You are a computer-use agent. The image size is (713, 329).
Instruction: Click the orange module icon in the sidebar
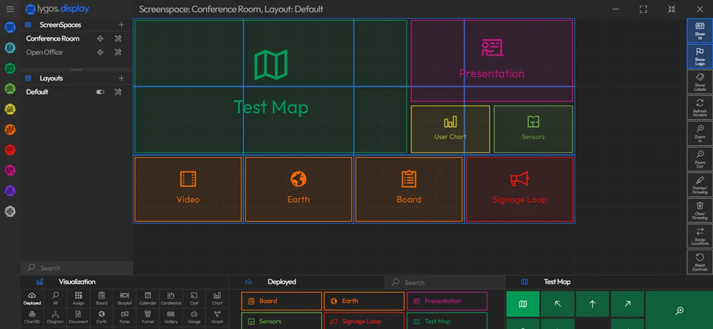[10, 130]
